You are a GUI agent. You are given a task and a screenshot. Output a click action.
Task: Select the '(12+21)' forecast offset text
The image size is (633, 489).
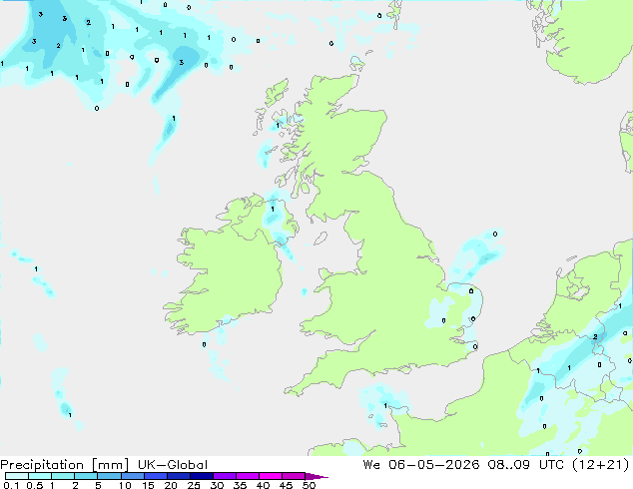point(601,465)
